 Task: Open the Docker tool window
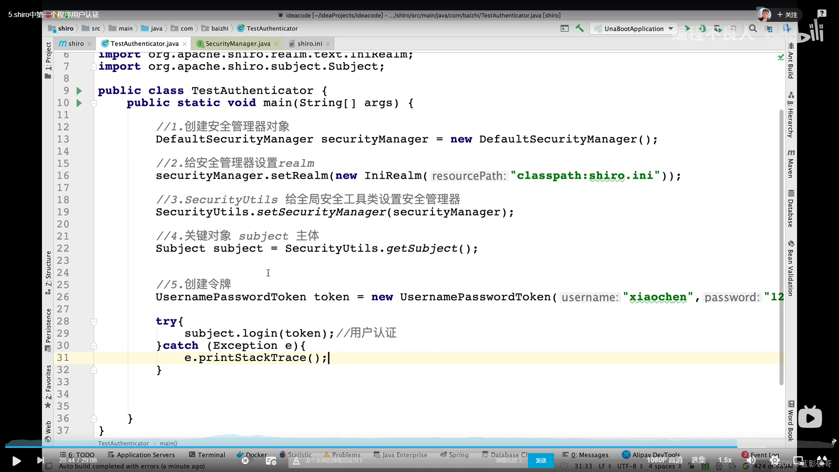(252, 455)
